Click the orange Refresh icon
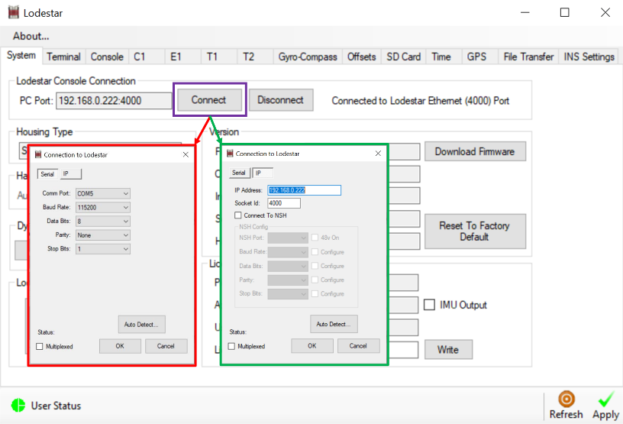This screenshot has height=424, width=623. tap(566, 400)
